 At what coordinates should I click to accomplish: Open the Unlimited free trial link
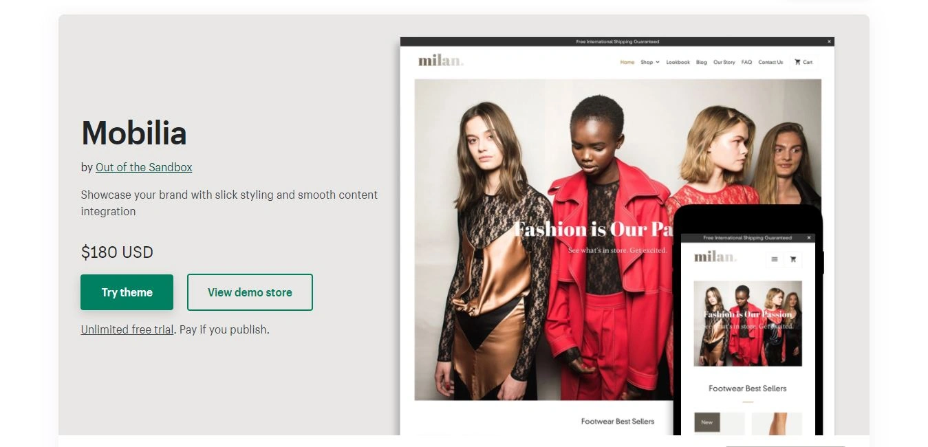[x=127, y=329]
